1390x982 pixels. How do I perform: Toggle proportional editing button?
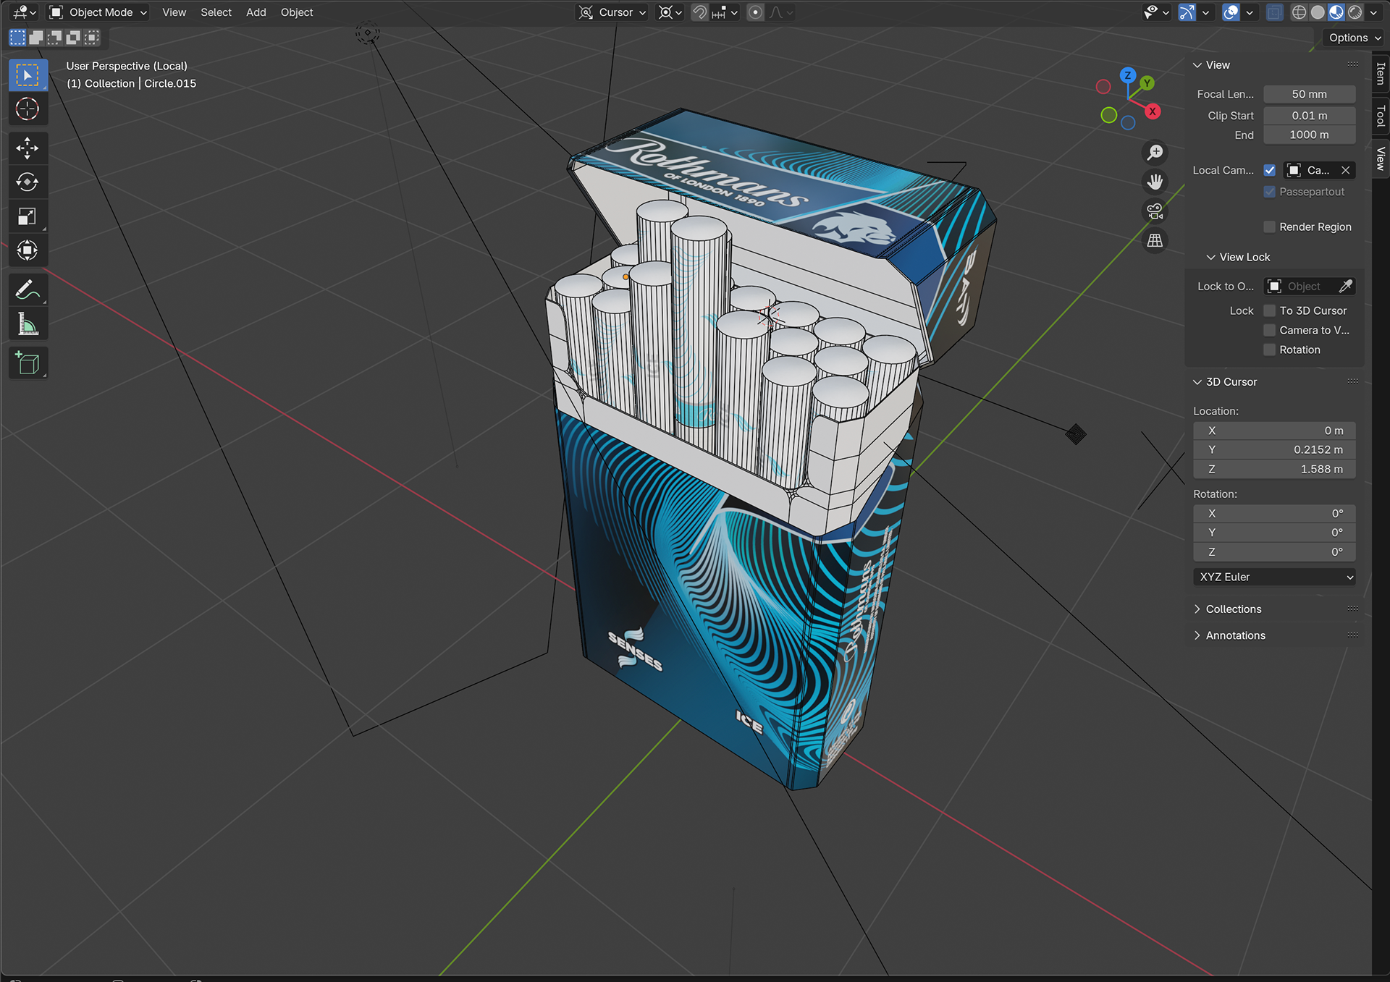[755, 12]
